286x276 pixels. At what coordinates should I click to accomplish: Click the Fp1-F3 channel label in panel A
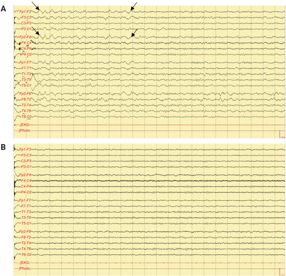(x=26, y=12)
